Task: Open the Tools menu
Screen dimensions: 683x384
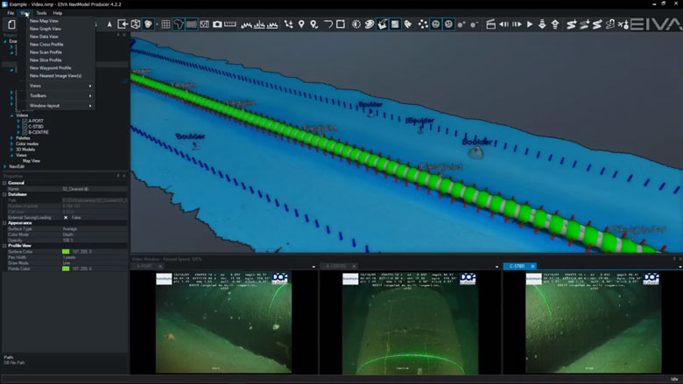Action: point(41,13)
